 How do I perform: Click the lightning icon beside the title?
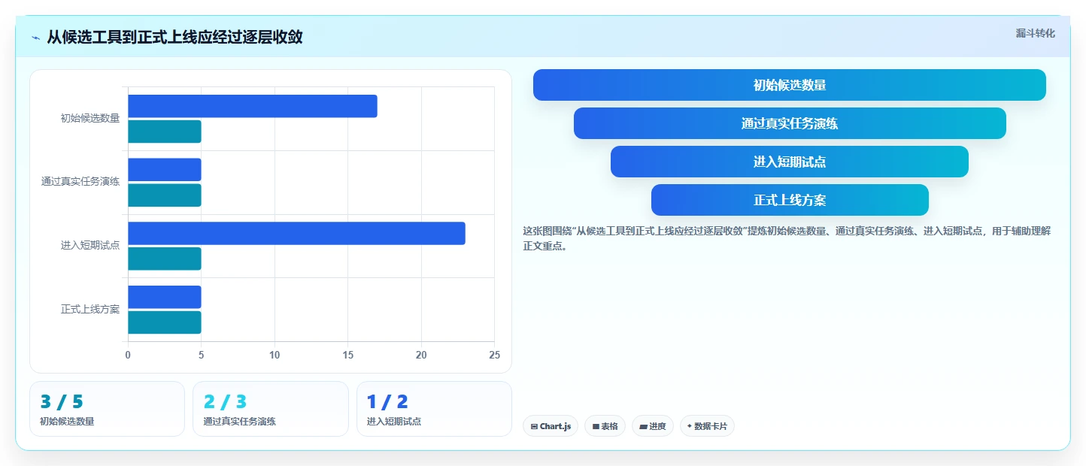[x=35, y=38]
